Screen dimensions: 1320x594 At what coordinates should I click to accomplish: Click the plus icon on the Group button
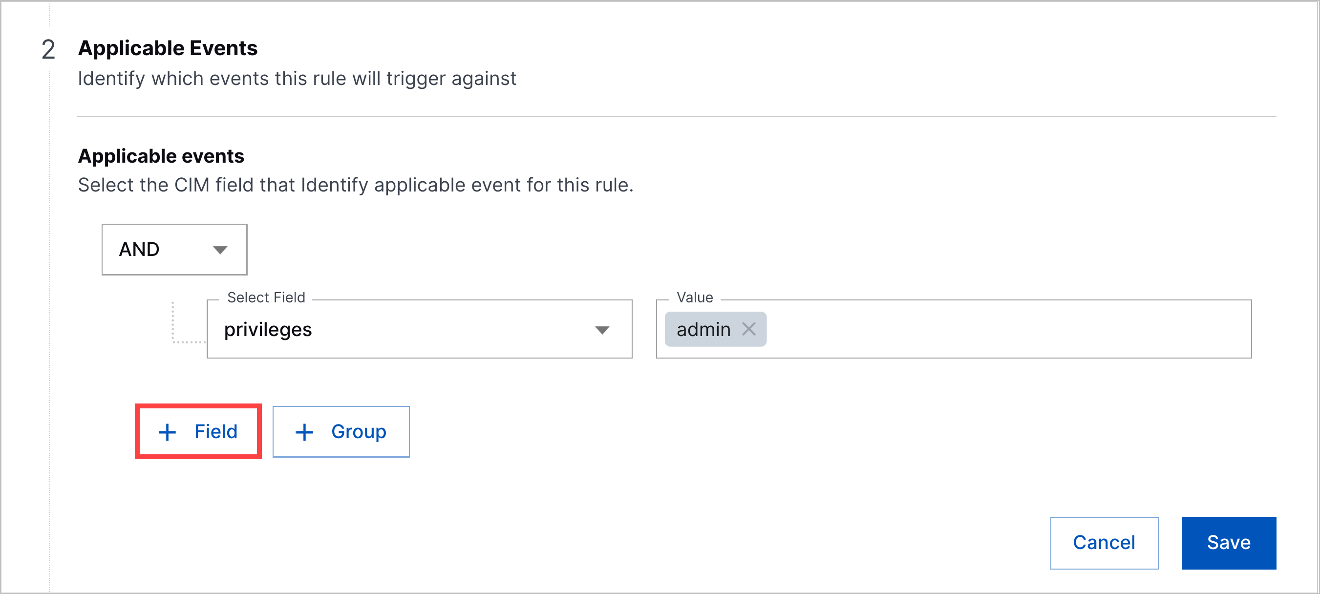[x=304, y=431]
